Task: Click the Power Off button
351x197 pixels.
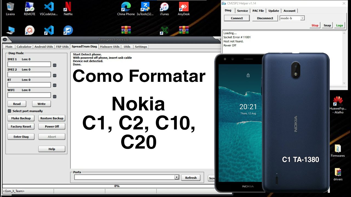Action: point(52,126)
